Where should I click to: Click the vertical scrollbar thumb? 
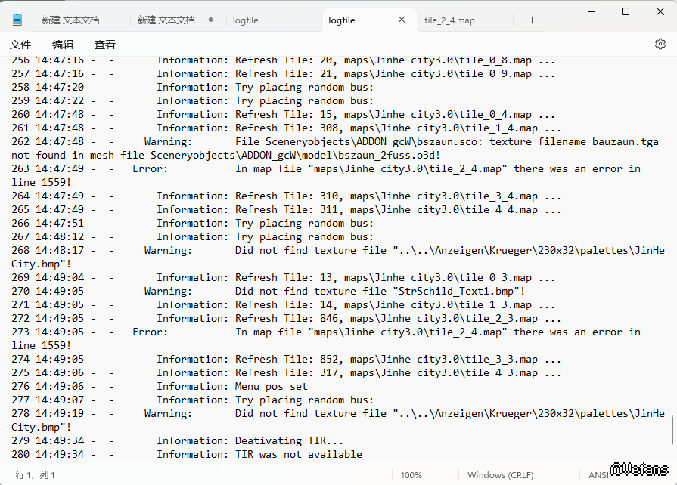point(672,429)
